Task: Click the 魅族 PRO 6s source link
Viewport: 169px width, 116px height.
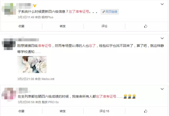Action: 50,102
